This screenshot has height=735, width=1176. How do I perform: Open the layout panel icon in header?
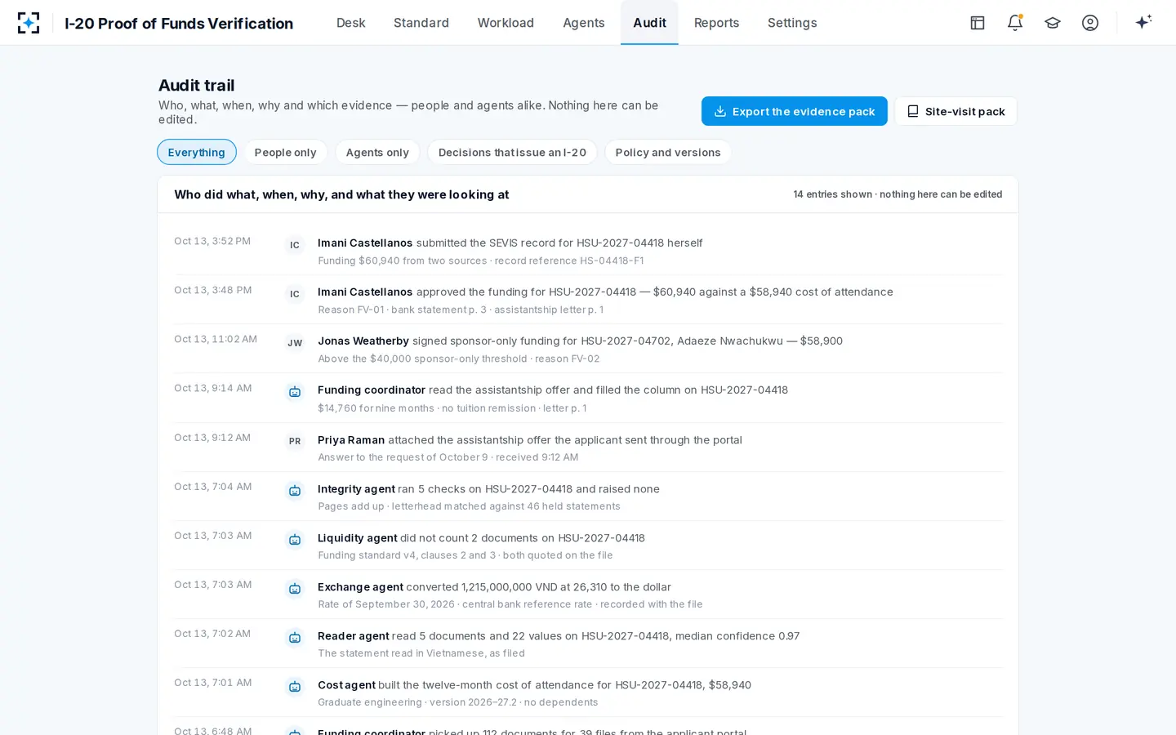[978, 23]
